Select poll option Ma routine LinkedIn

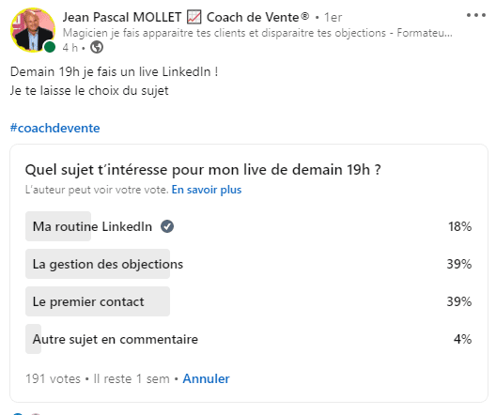(x=248, y=226)
